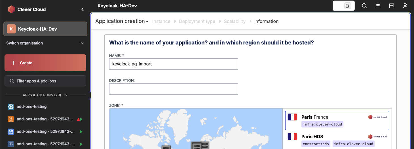Click the contract:hds tag
414x149 pixels.
316,144
